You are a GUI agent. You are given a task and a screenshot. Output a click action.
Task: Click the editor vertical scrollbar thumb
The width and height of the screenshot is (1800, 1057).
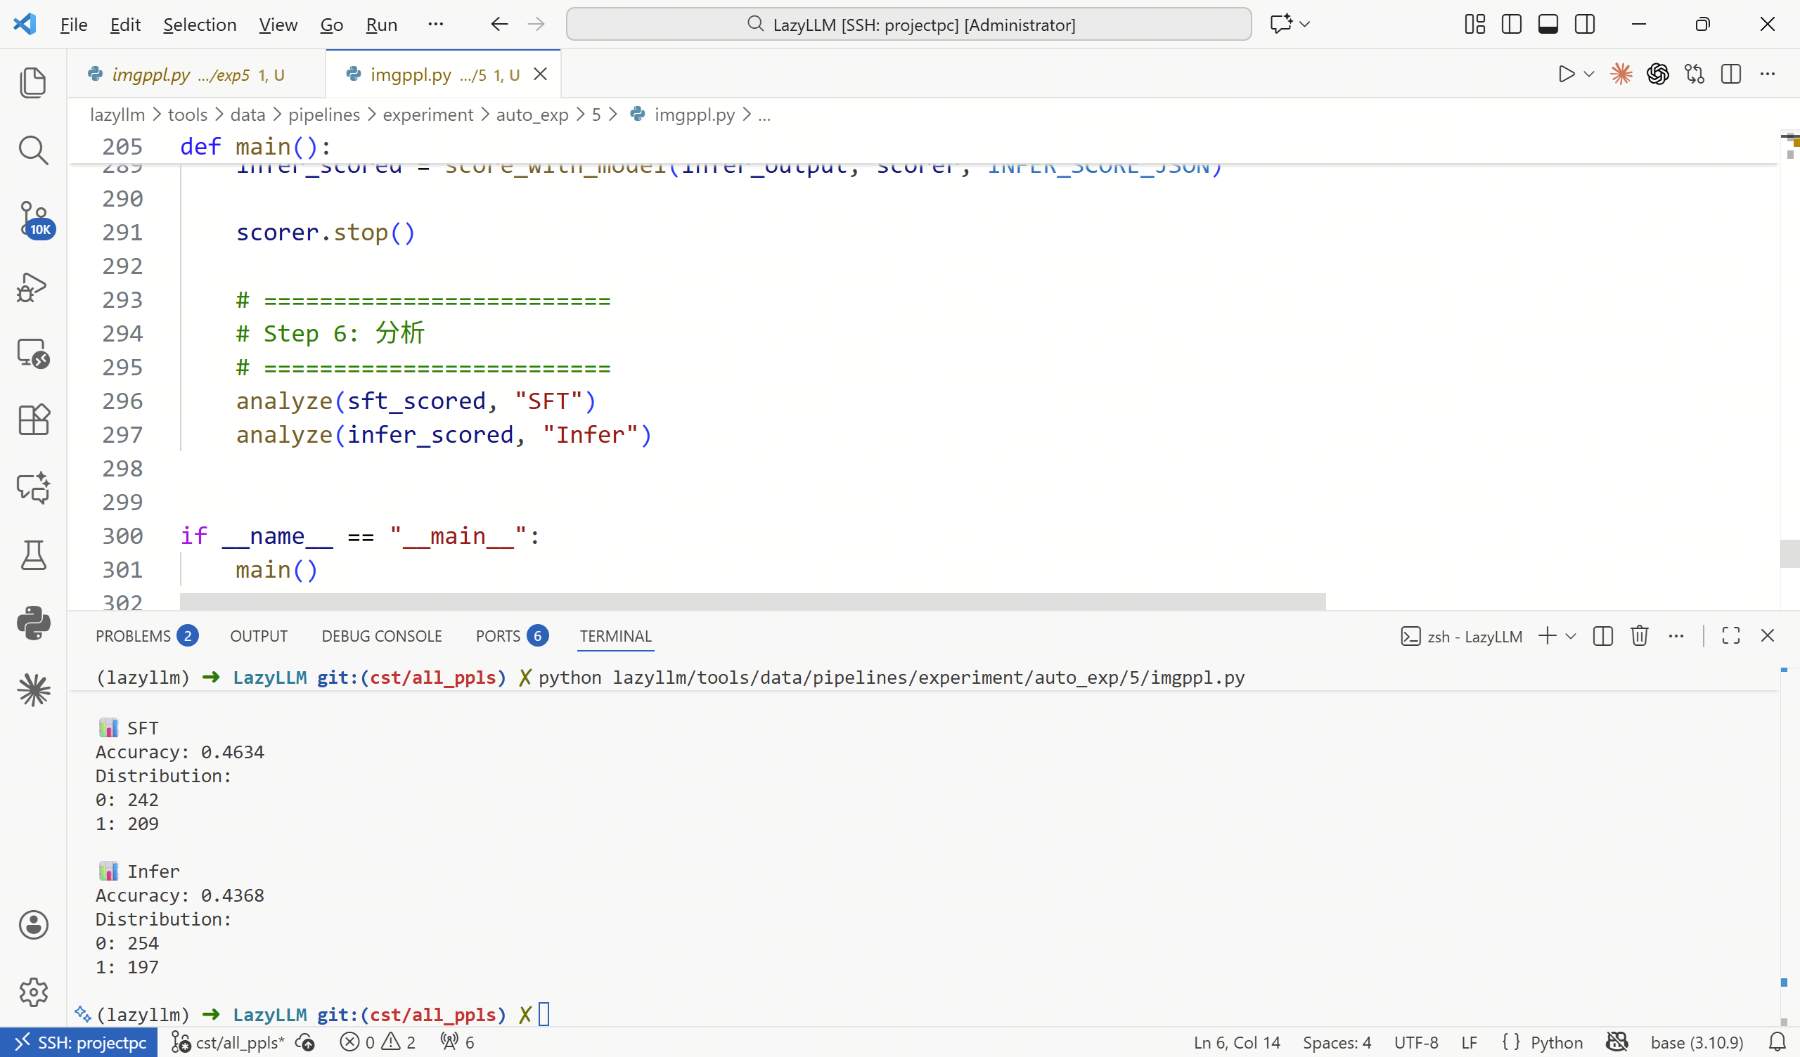pos(1789,554)
